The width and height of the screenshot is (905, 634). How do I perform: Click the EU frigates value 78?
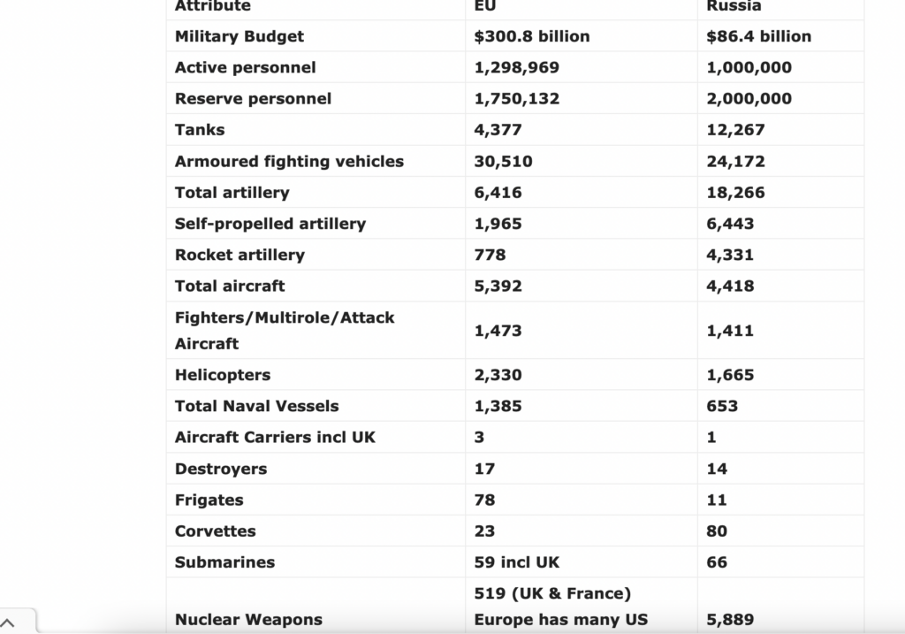click(485, 500)
